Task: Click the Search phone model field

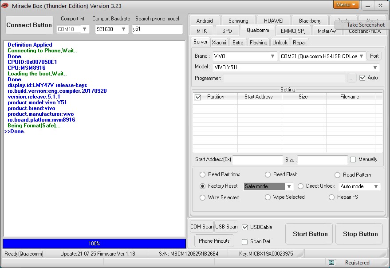Action: pyautogui.click(x=158, y=29)
